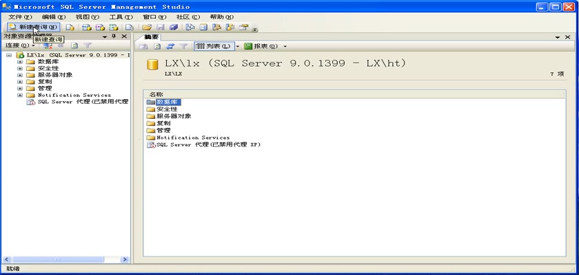Select 服务器对象 in the Object Explorer tree
The image size is (579, 275).
tap(55, 75)
